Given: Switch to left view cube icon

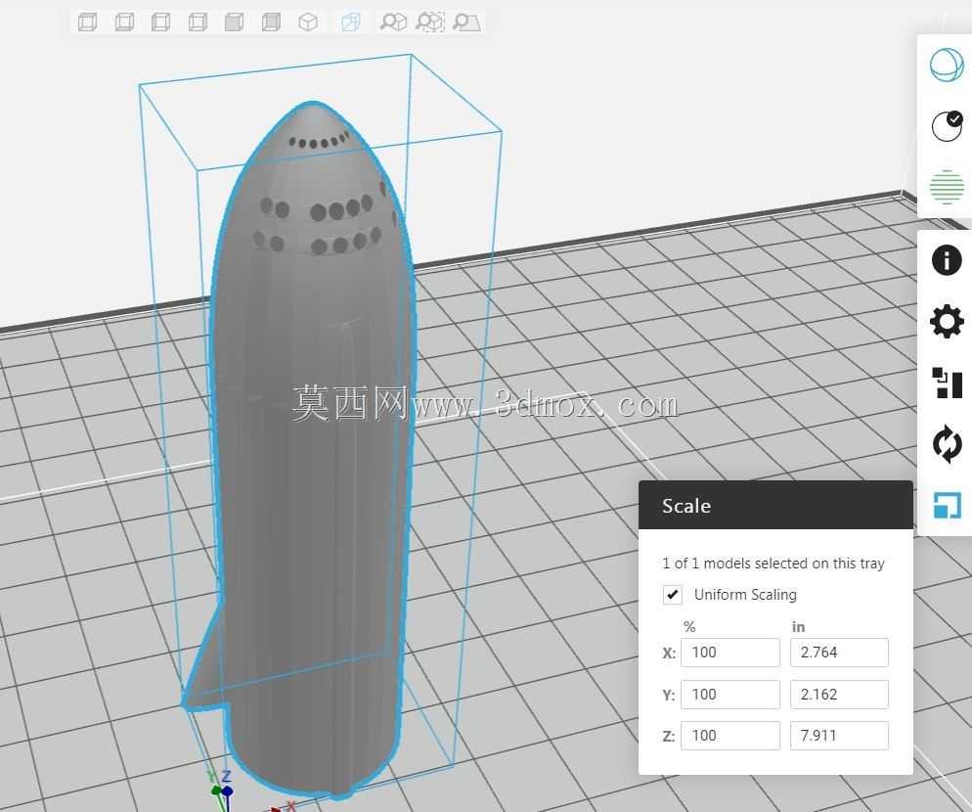Looking at the screenshot, I should click(161, 23).
